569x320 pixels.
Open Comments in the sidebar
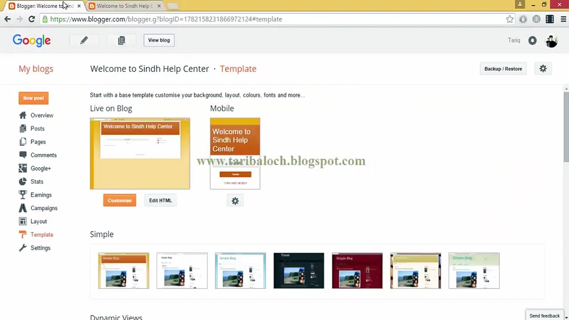point(44,155)
